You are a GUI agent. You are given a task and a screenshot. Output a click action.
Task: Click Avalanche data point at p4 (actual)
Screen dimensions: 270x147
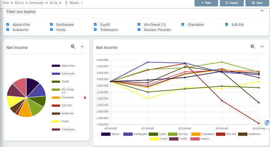[259, 103]
